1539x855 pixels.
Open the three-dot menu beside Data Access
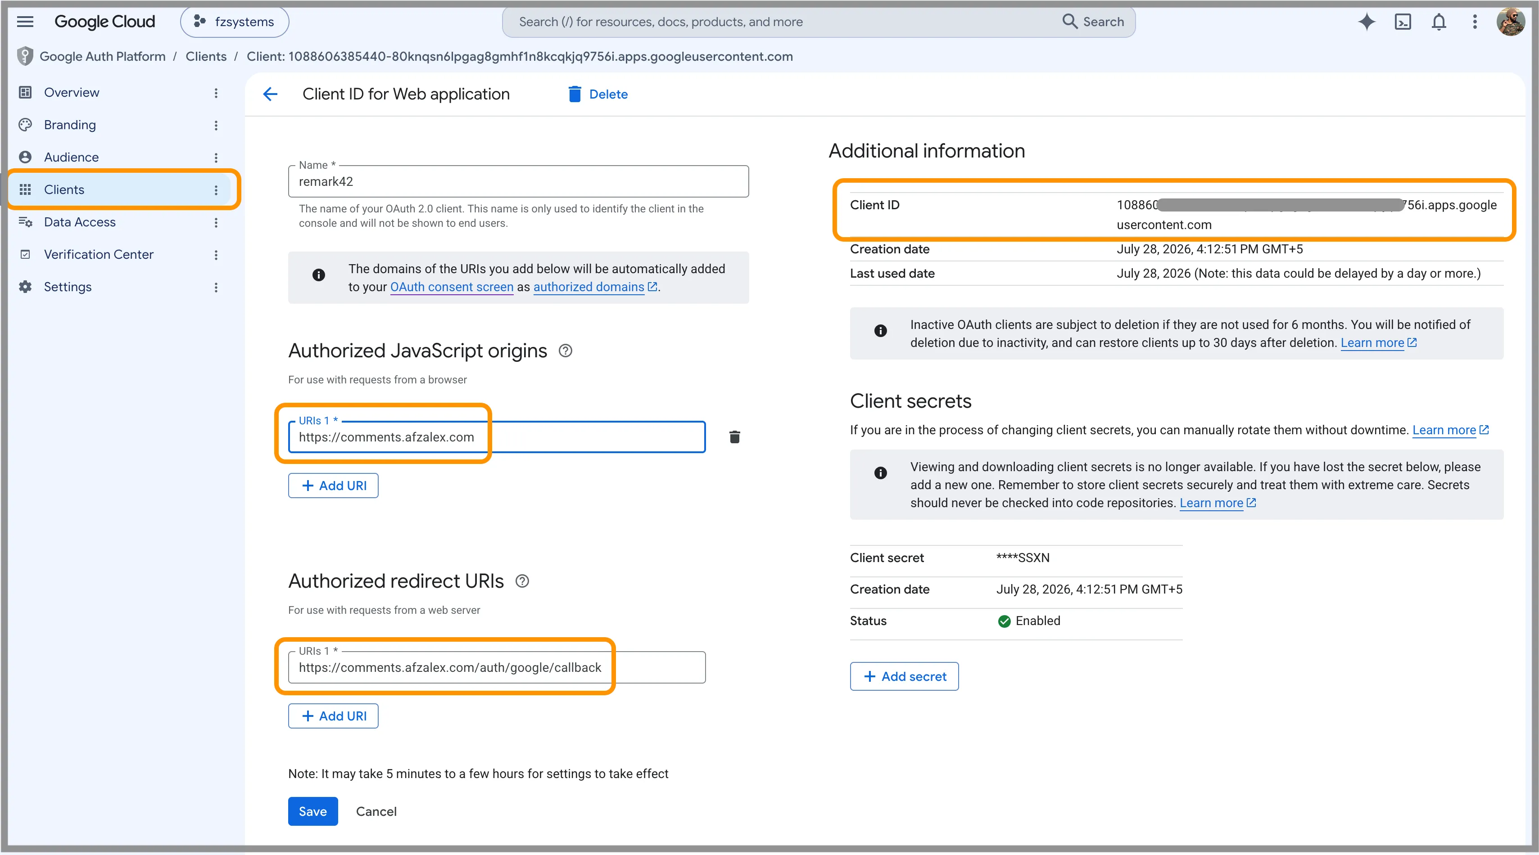tap(216, 223)
